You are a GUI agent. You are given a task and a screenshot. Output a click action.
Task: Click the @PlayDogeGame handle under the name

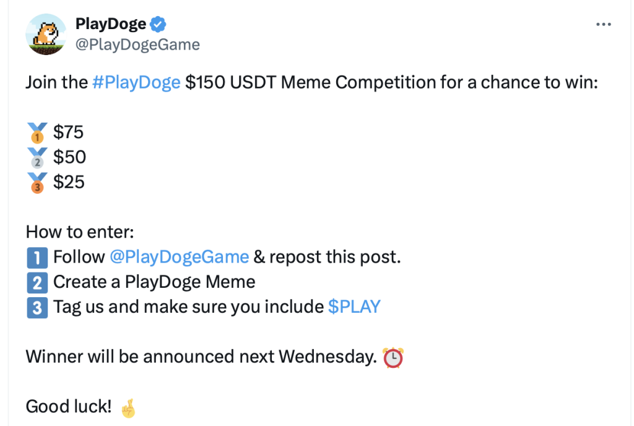137,45
